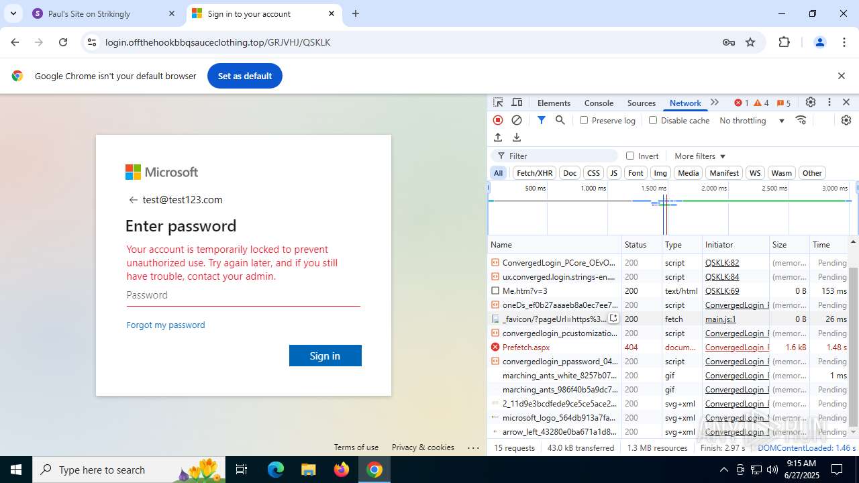Click the network Filter text box
This screenshot has height=483, width=859.
(554, 156)
